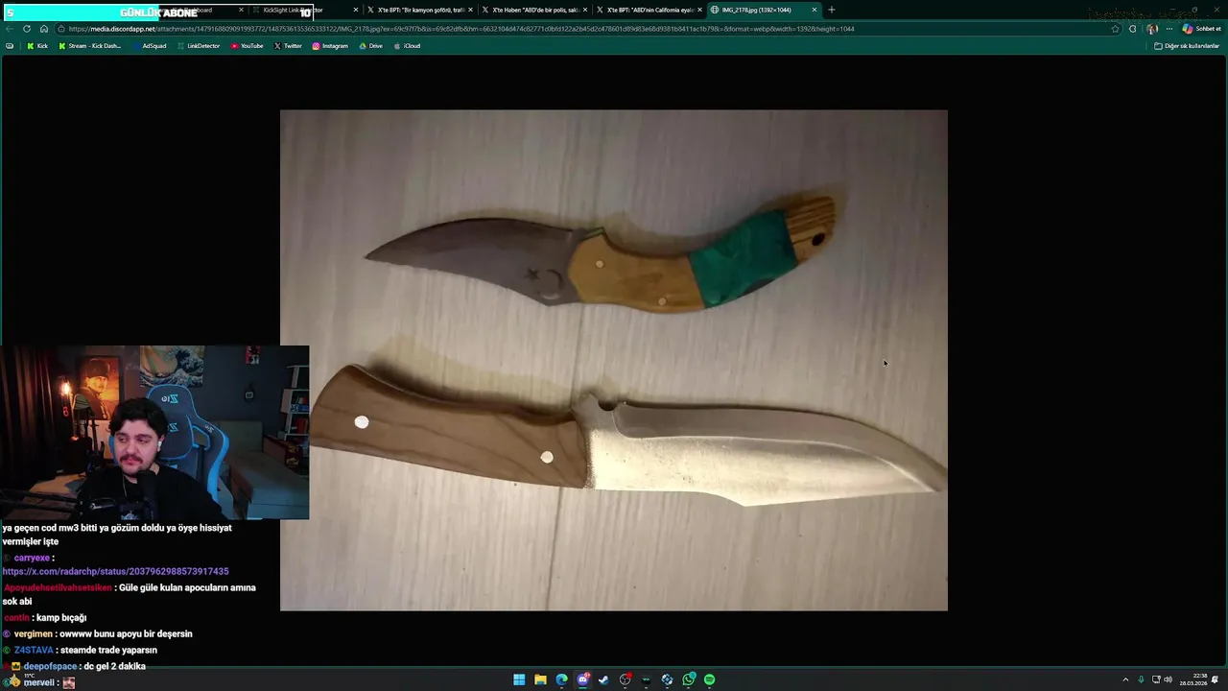Click the 'kamp bıçağı' chat message
1228x691 pixels.
62,617
